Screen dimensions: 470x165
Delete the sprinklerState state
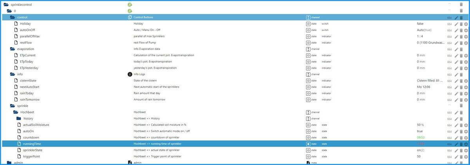(x=461, y=150)
